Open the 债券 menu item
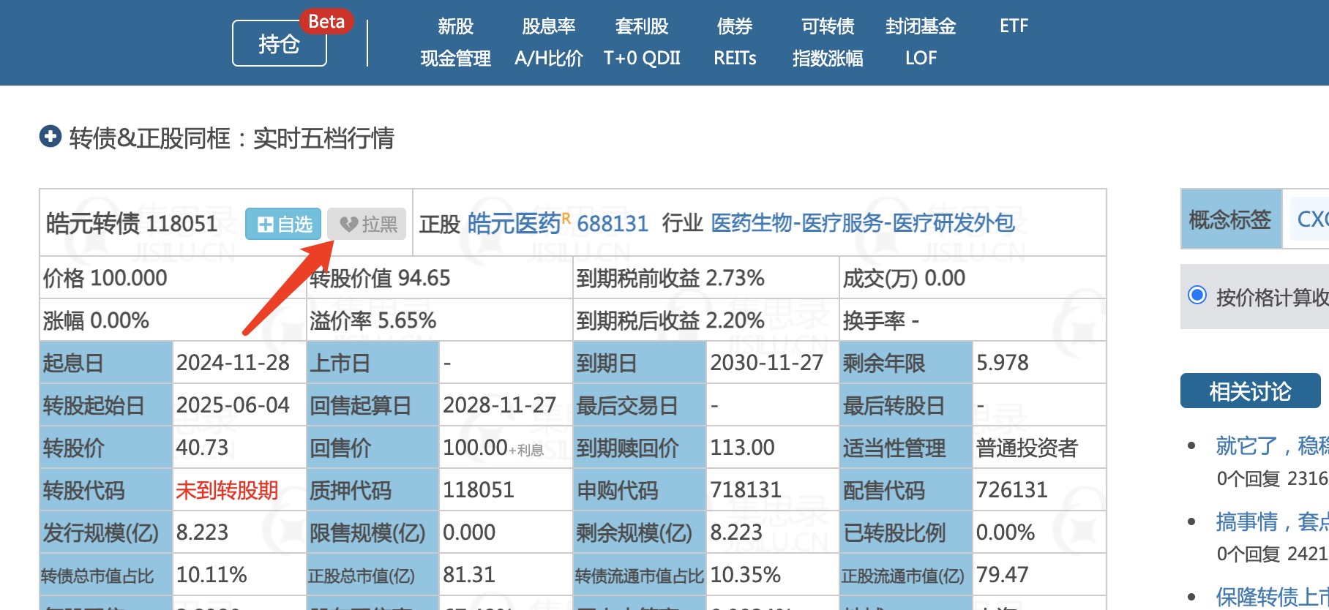Viewport: 1329px width, 610px height. click(x=735, y=26)
